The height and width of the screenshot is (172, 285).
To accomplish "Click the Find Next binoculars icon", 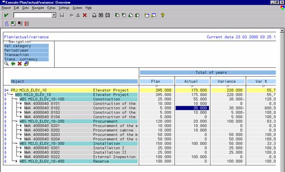I will tap(108, 15).
